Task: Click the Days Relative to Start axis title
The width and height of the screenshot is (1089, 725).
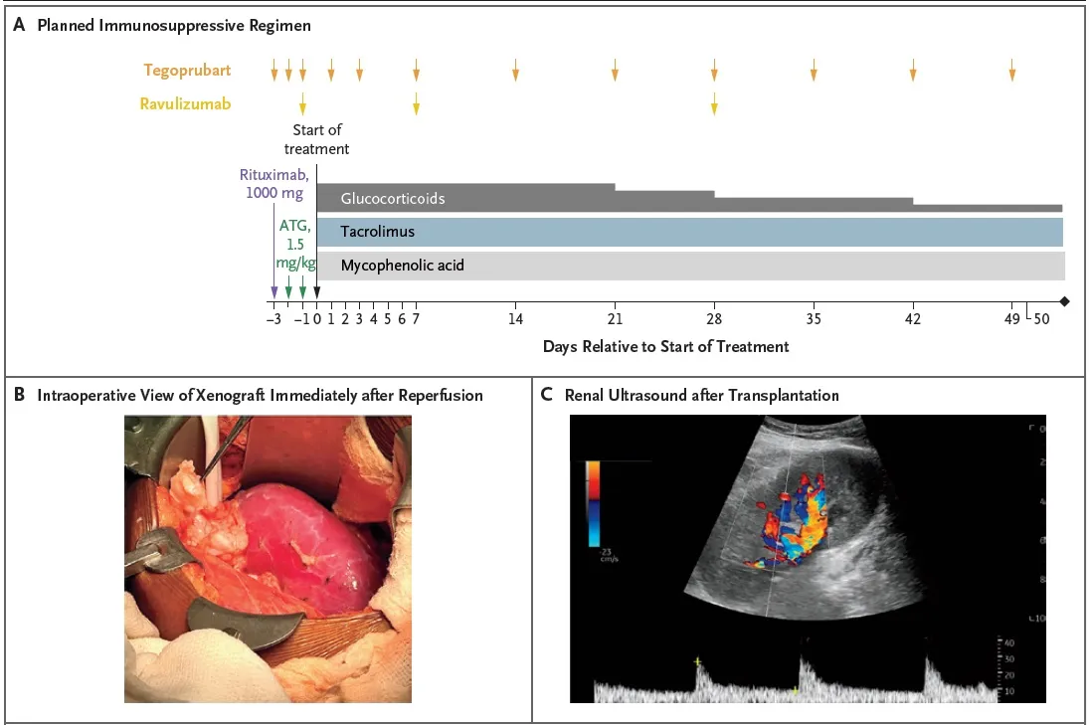Action: [665, 346]
